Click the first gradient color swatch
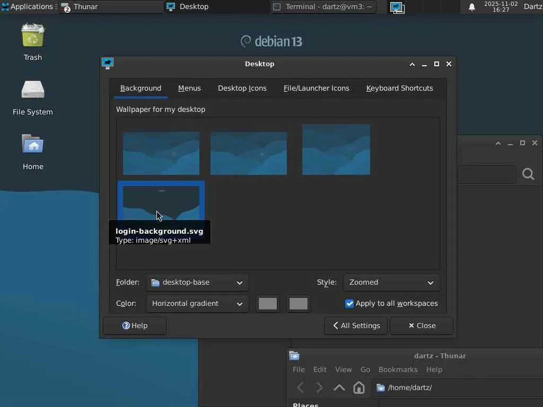The height and width of the screenshot is (407, 543). [268, 304]
